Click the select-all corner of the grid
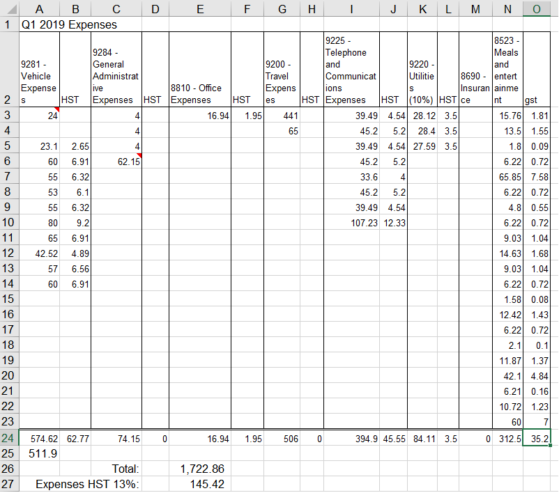Viewport: 559px width, 493px height. [10, 8]
